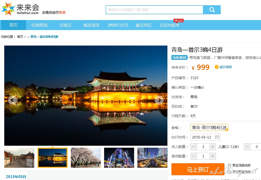Click the question mark price explanation icon
This screenshot has height=180, width=261.
pyautogui.click(x=216, y=67)
